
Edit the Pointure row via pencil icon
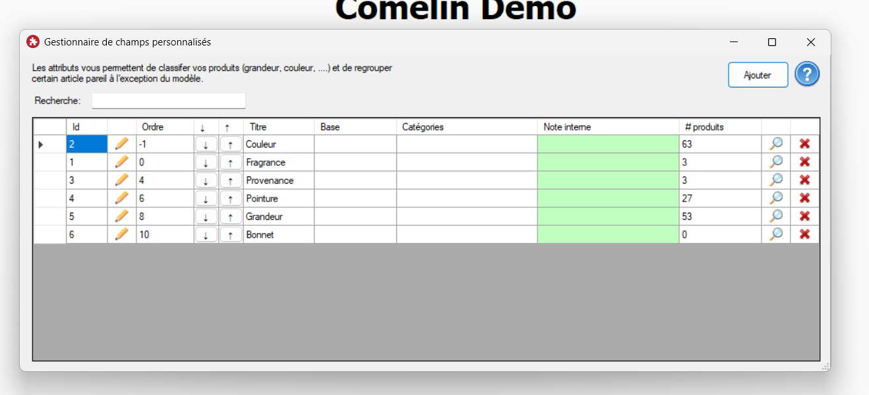(x=121, y=198)
